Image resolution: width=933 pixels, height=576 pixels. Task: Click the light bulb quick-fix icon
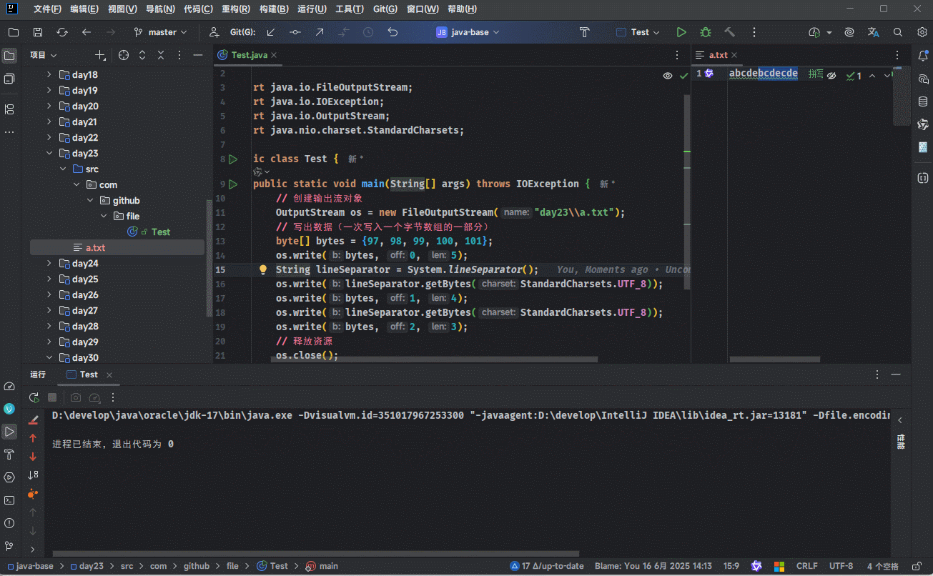click(x=262, y=269)
